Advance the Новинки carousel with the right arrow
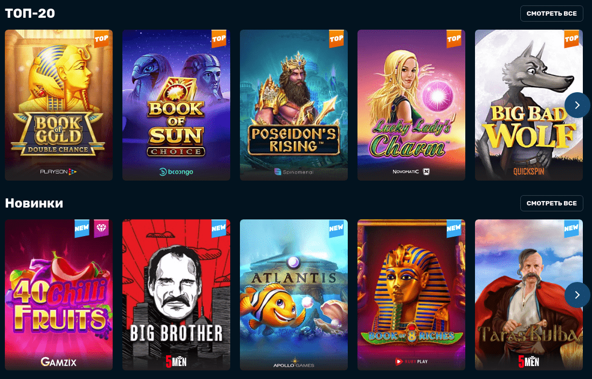Image resolution: width=592 pixels, height=379 pixels. (x=577, y=295)
